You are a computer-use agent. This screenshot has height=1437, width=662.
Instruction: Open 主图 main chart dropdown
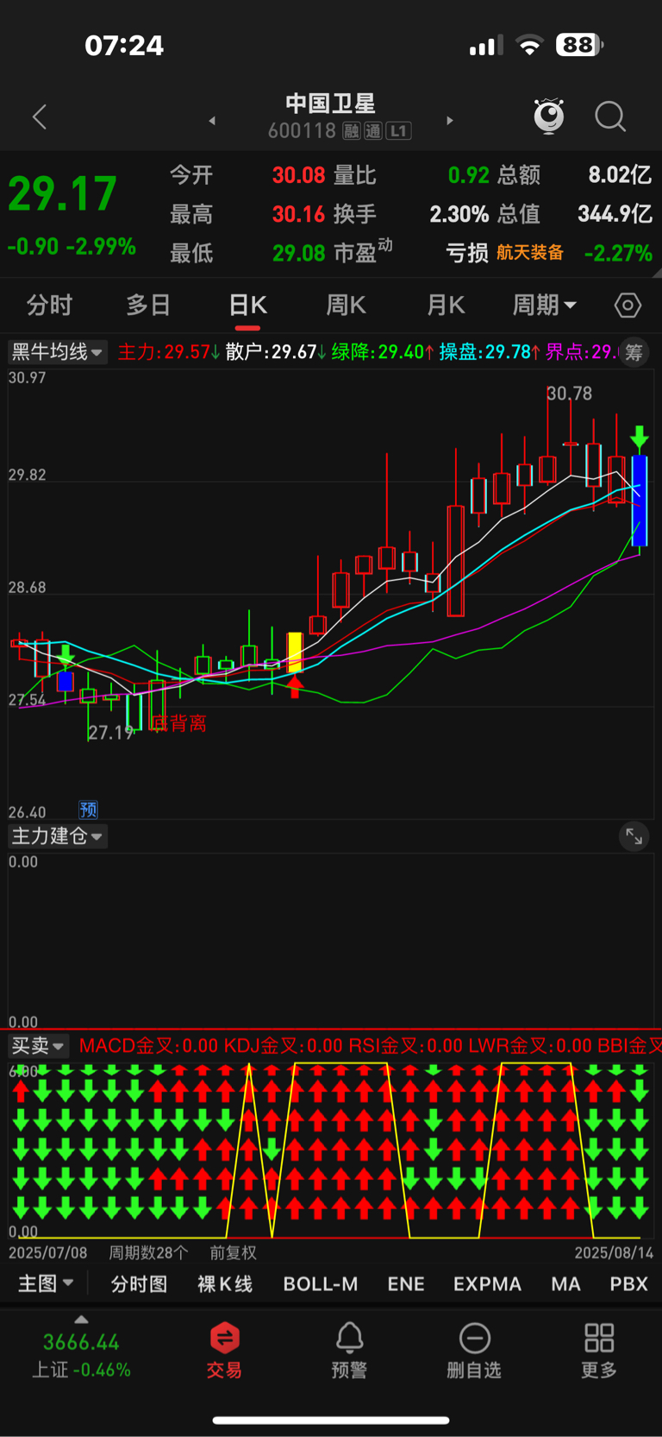pos(46,1283)
